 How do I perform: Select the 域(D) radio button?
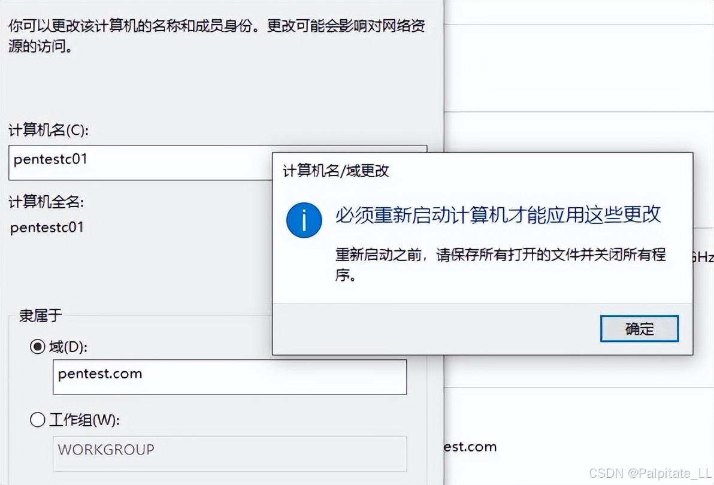pyautogui.click(x=37, y=347)
